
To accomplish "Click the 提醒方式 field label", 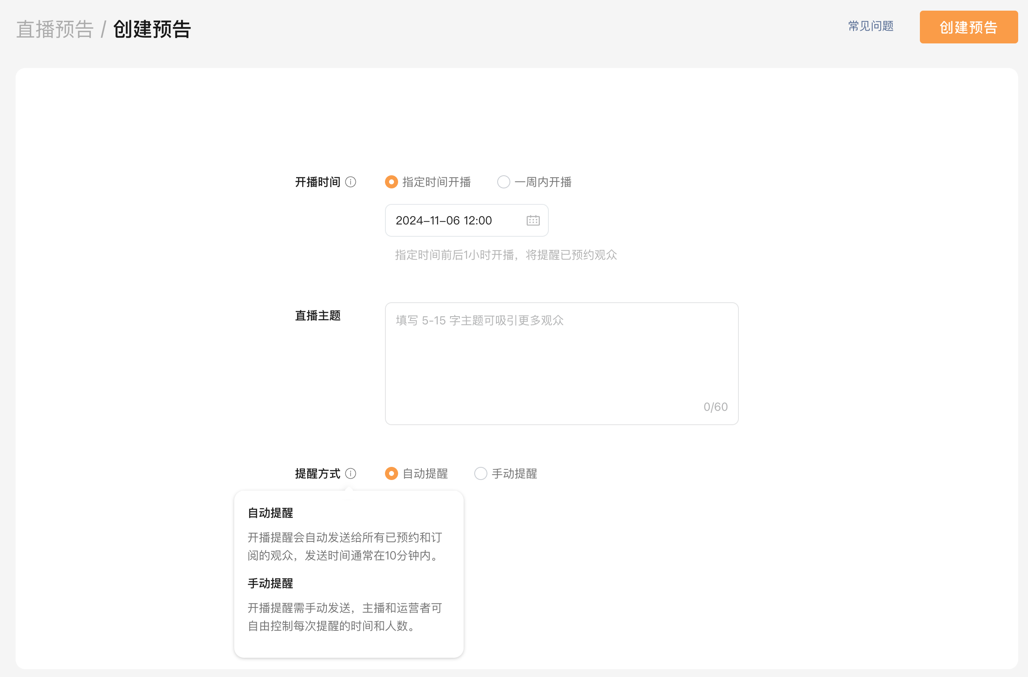I will tap(317, 473).
